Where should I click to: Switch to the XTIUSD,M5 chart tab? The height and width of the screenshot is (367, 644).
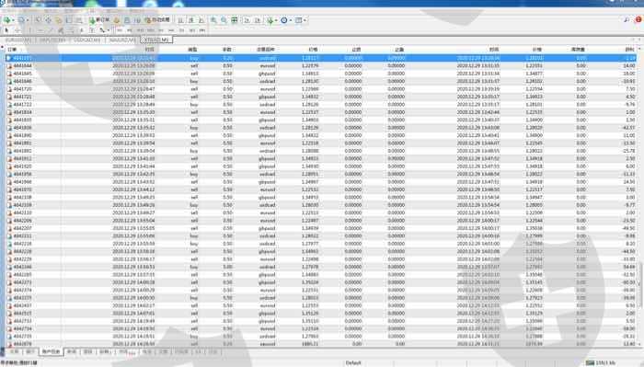(x=156, y=40)
